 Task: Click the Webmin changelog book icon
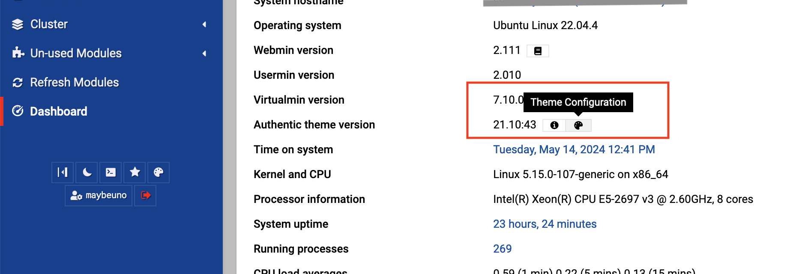point(538,51)
